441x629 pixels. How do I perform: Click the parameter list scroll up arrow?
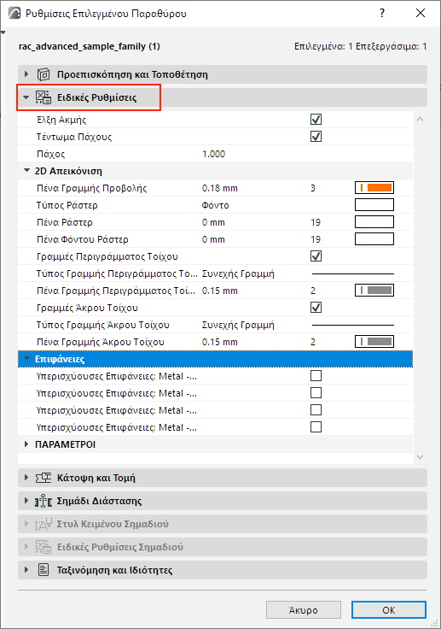(420, 119)
